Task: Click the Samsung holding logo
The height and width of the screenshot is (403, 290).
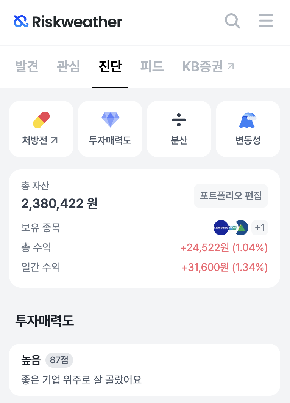Action: [x=221, y=228]
